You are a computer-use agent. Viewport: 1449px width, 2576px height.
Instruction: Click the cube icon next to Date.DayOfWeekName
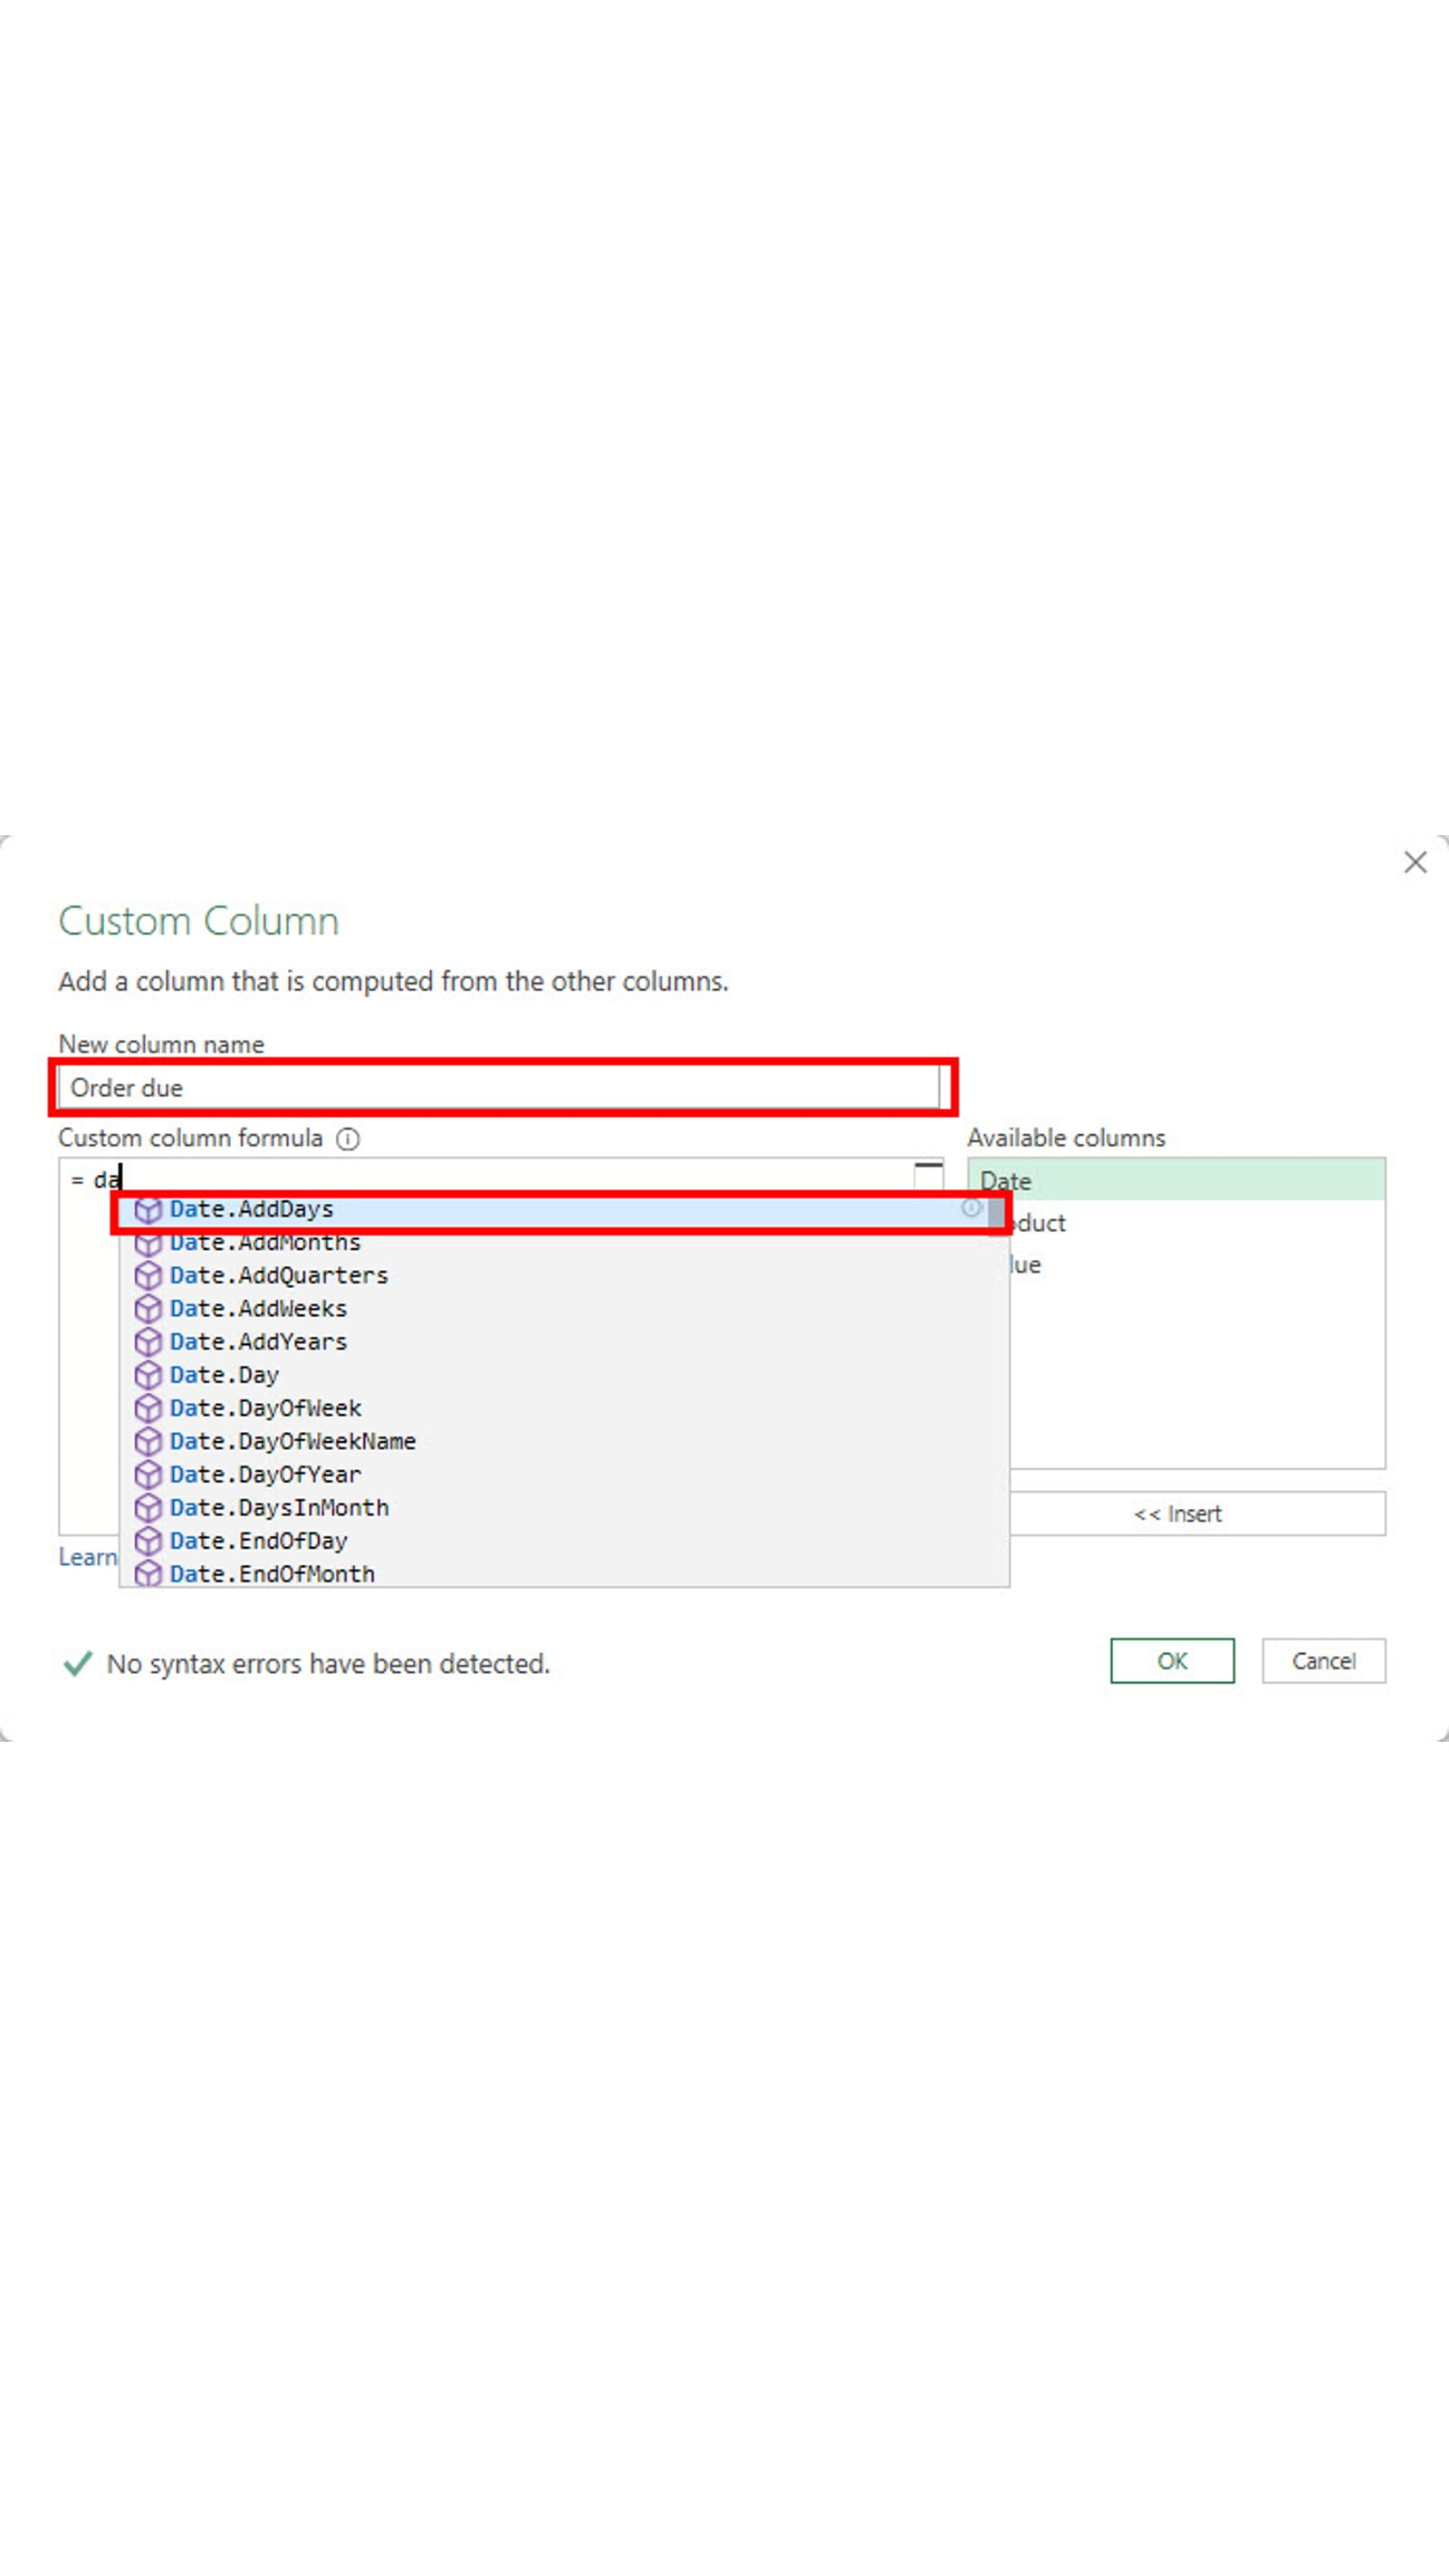click(x=148, y=1440)
